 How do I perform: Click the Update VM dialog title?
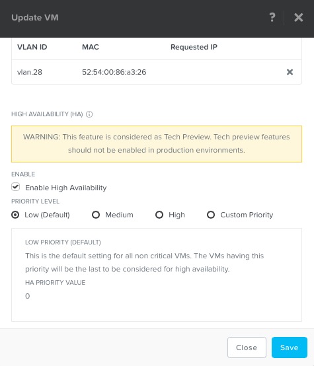[x=35, y=17]
